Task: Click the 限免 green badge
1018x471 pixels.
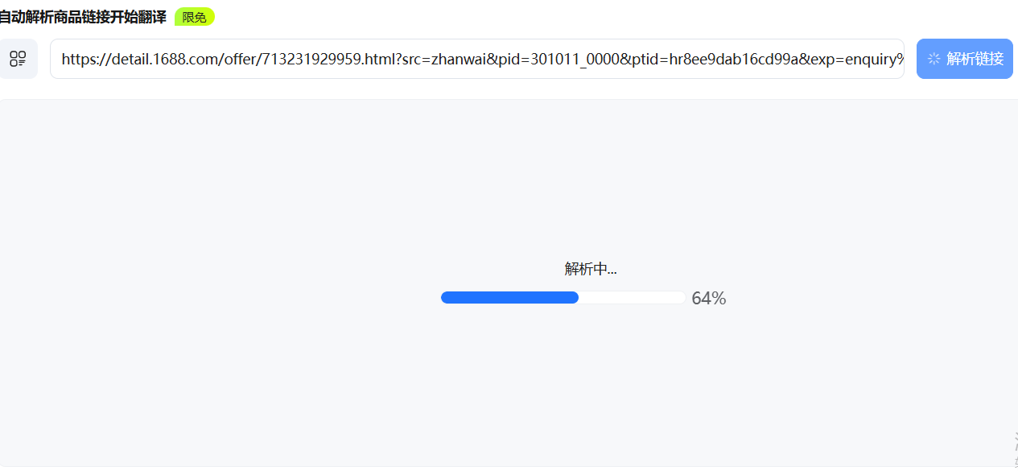Action: tap(195, 17)
